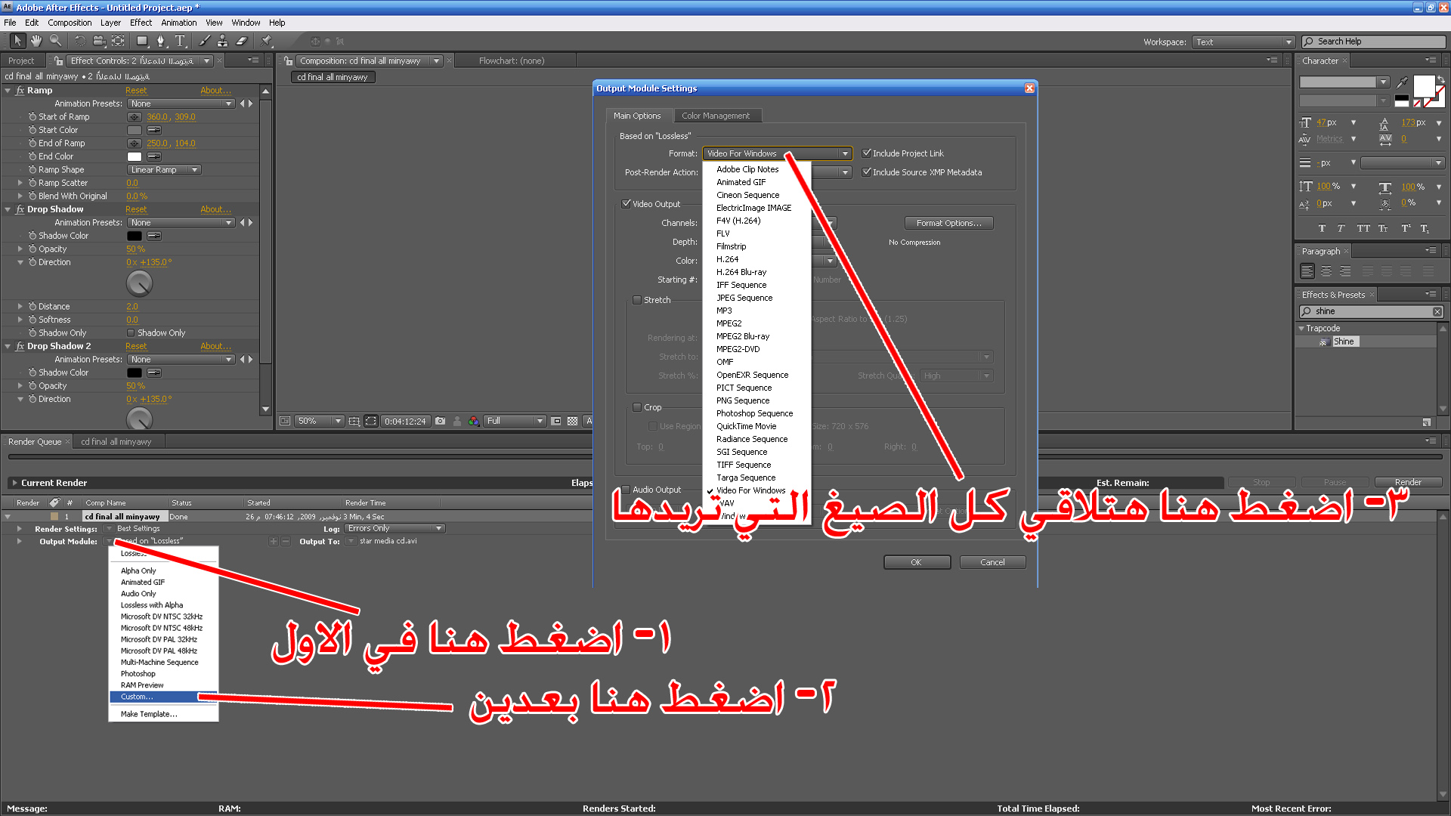1451x816 pixels.
Task: Expand the Ramp Scatter property
Action: [x=20, y=183]
